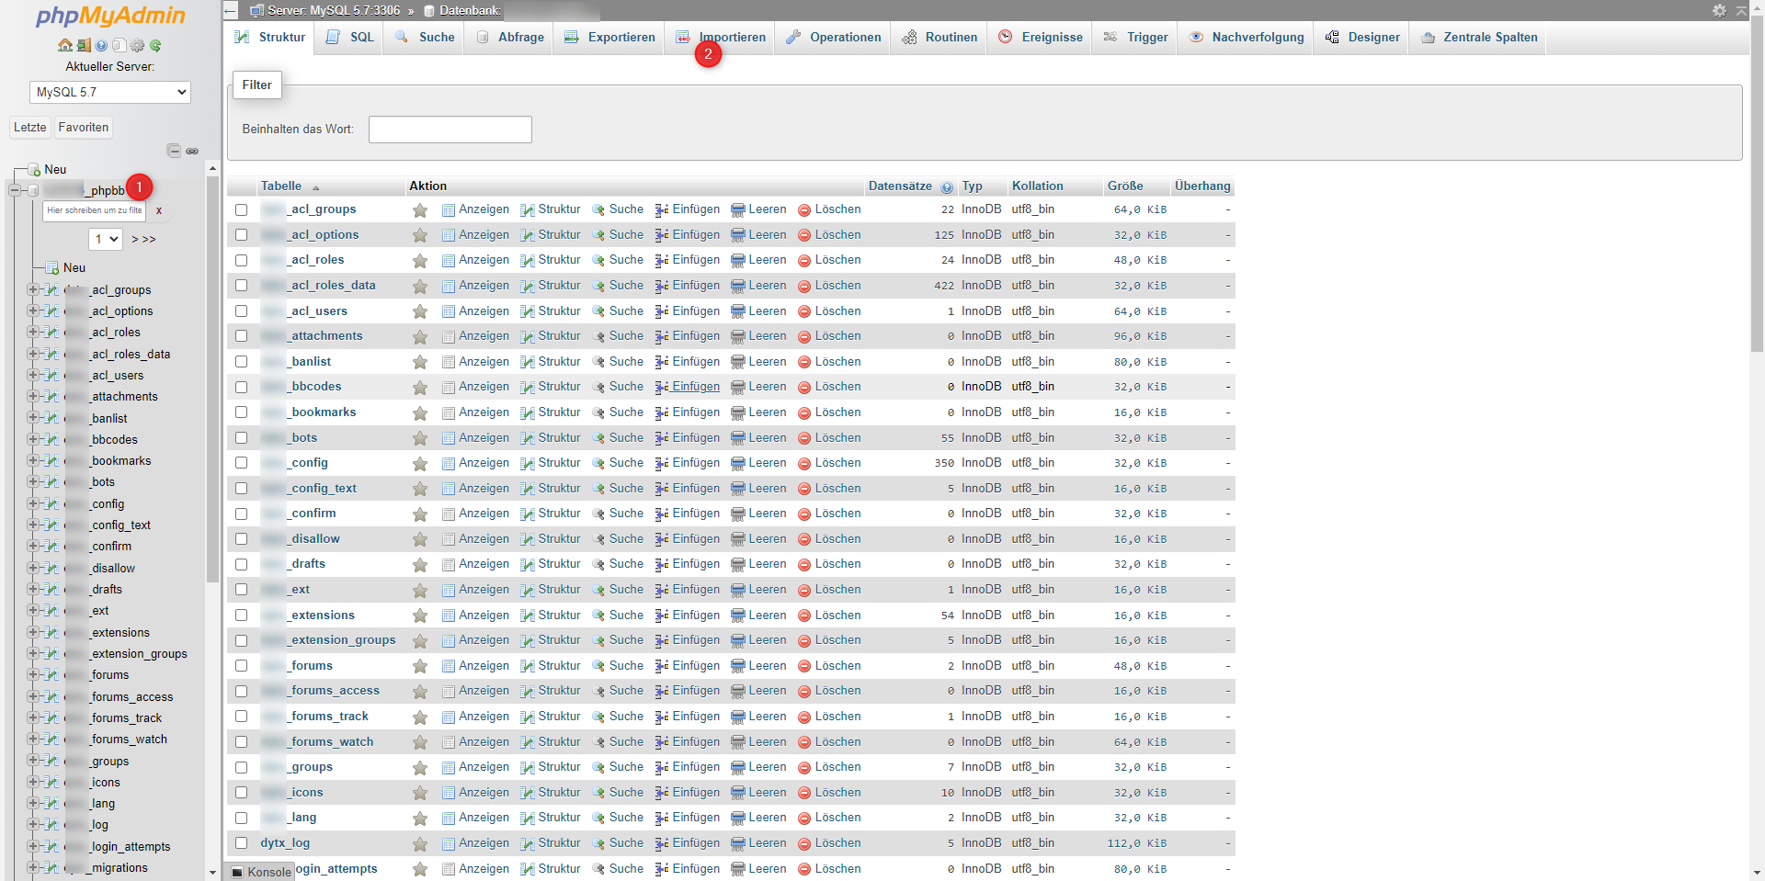
Task: Check the box next to _forums table
Action: tap(241, 666)
